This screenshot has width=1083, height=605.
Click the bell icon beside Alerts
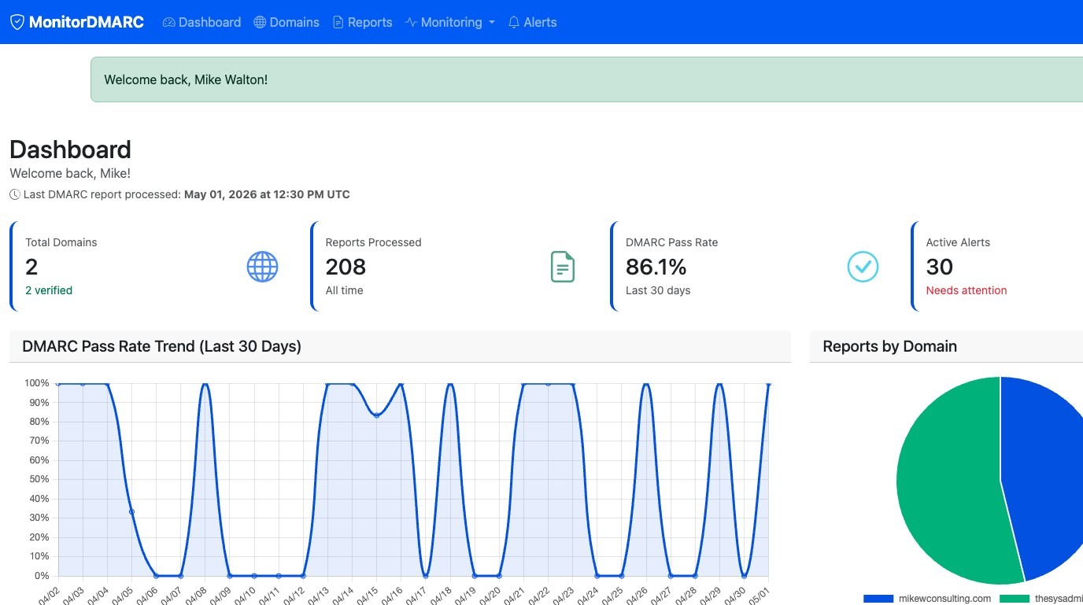pyautogui.click(x=514, y=22)
